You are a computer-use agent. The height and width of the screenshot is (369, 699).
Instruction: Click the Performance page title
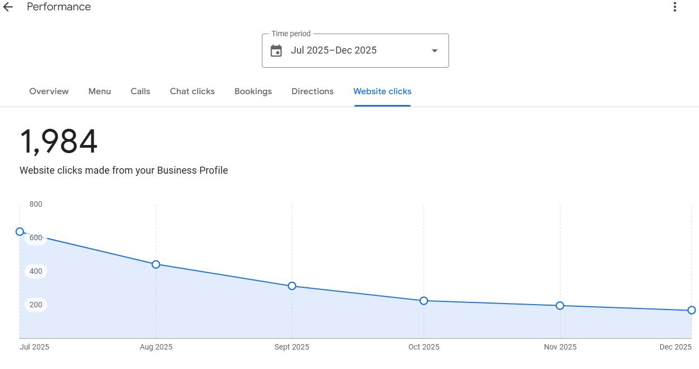click(x=58, y=7)
